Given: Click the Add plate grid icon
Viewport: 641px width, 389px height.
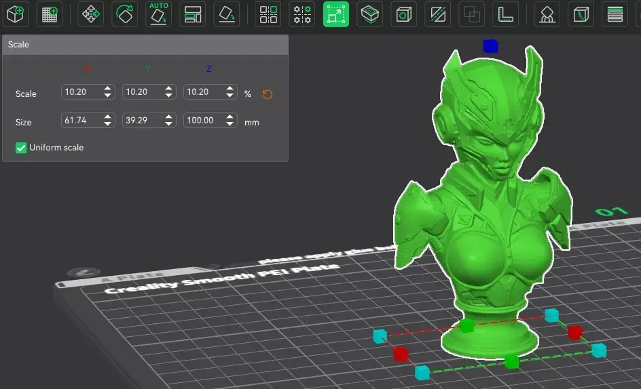Looking at the screenshot, I should point(50,14).
